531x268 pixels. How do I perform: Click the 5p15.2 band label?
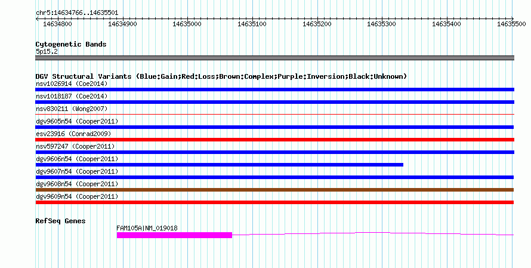47,51
